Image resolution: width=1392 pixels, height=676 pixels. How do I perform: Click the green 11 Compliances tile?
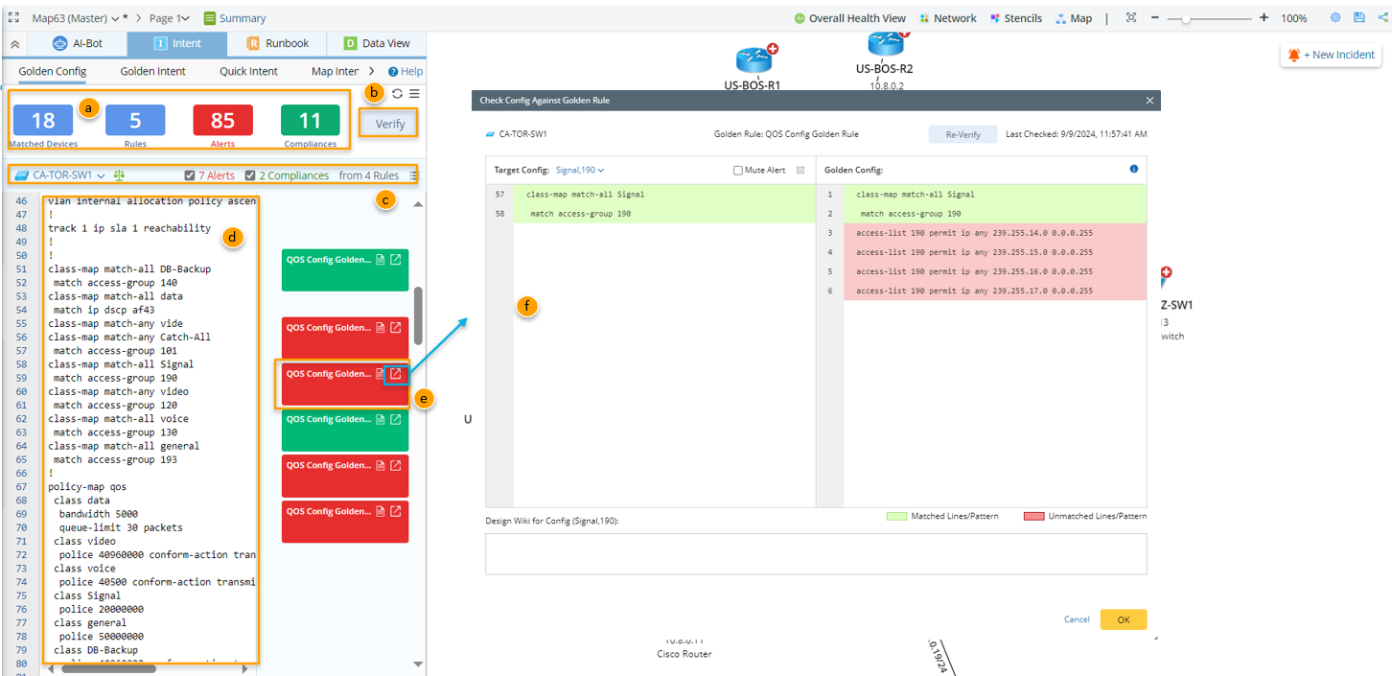coord(311,120)
